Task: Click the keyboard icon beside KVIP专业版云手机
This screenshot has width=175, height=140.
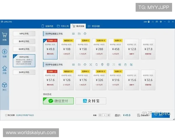Action: (x=73, y=64)
